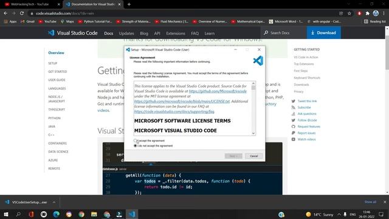Click the address bar URL
The image size is (389, 219).
[65, 13]
